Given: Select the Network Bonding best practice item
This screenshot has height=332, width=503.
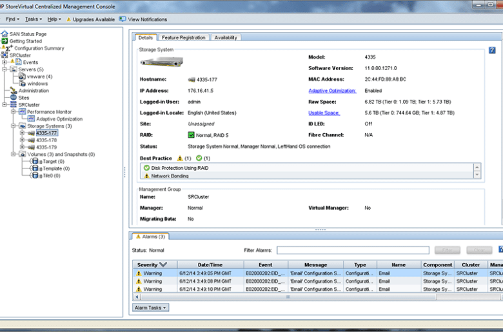Looking at the screenshot, I should click(x=308, y=176).
